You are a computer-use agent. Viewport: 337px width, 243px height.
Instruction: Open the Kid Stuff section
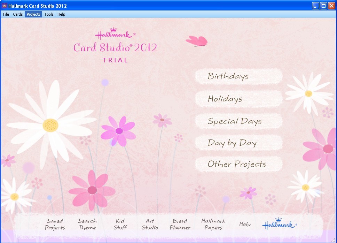(120, 224)
